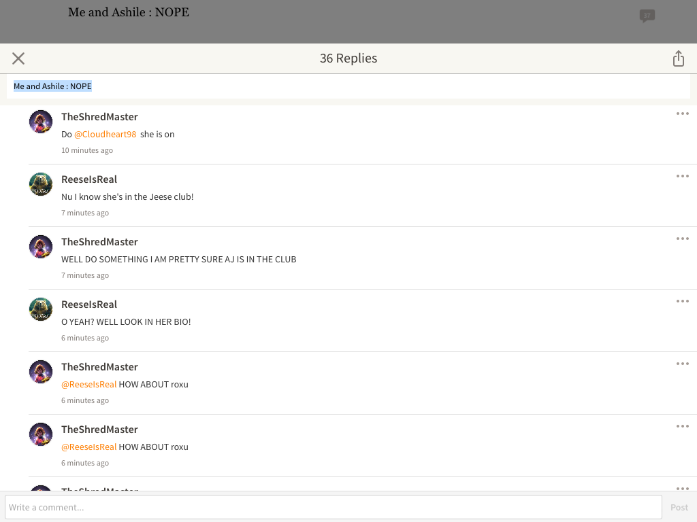Open TheShredMaster's name above "Do @Cloudheart98" comment
The width and height of the screenshot is (697, 522).
99,117
